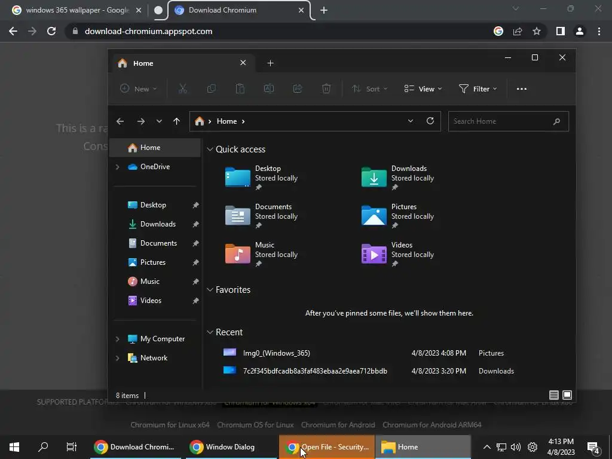Select Videos in navigation pane
Screen dimensions: 612x459
click(x=155, y=301)
